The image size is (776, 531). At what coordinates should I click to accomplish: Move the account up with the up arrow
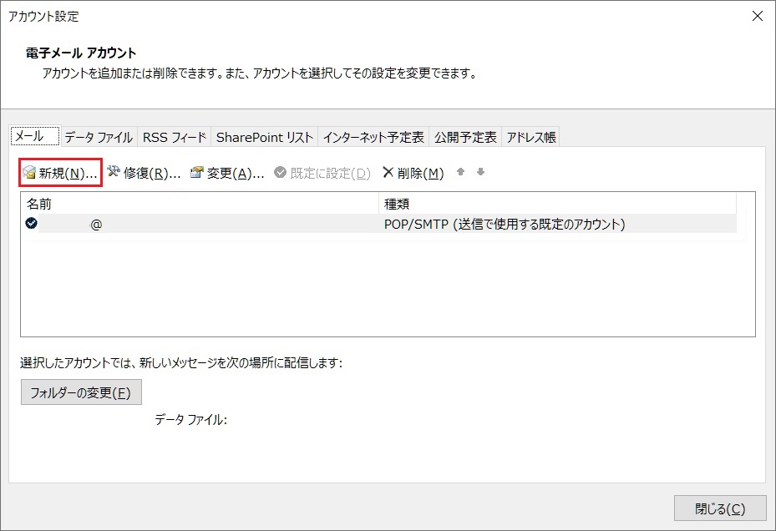click(460, 173)
